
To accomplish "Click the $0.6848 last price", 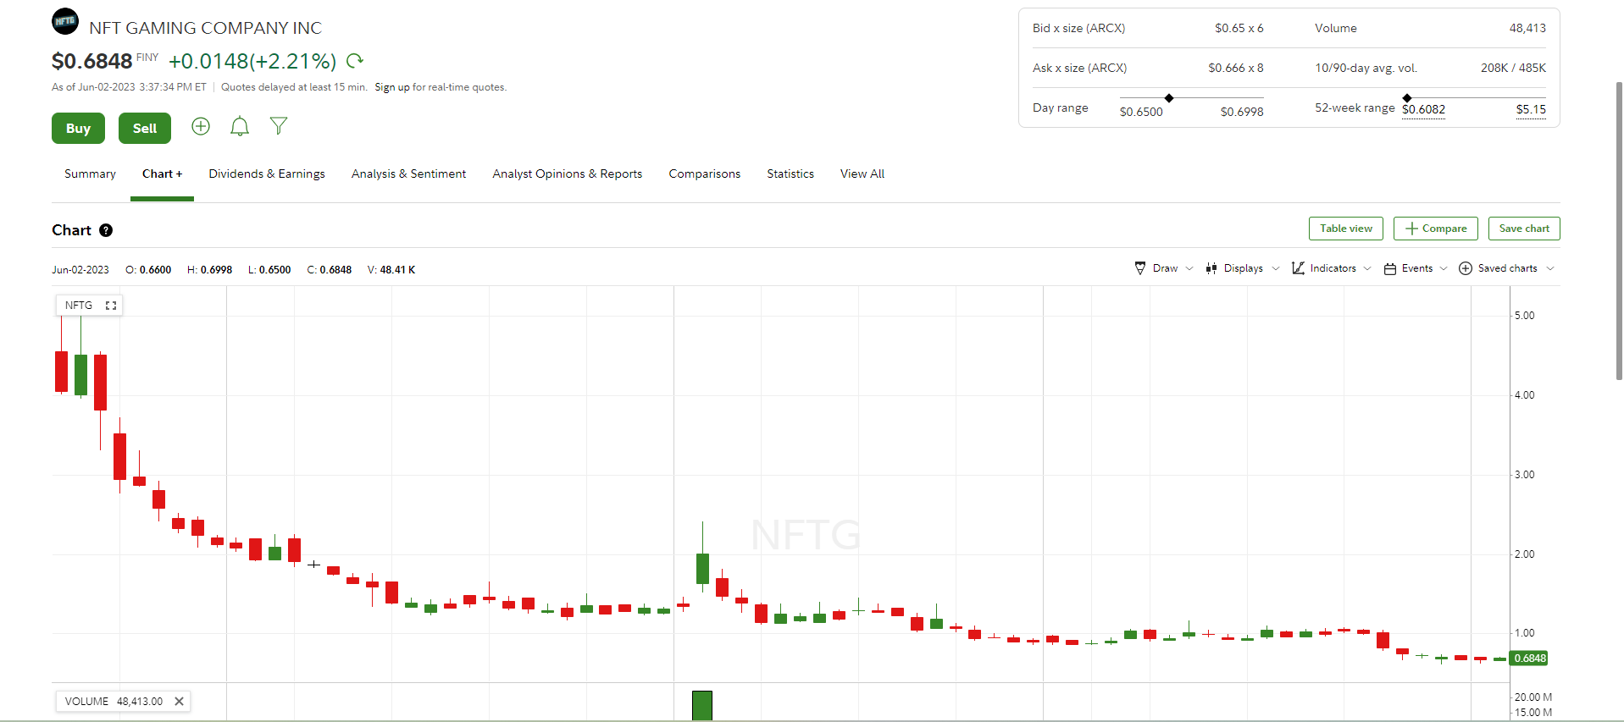I will click(91, 61).
